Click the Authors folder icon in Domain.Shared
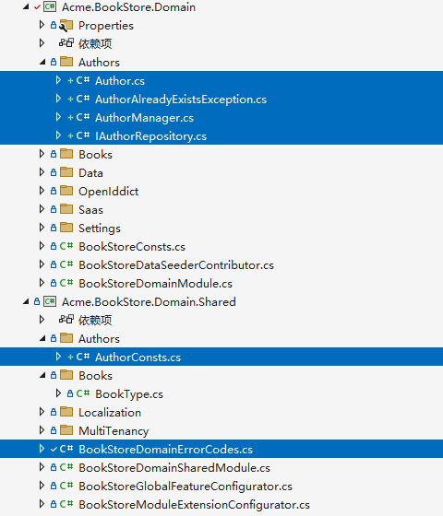Viewport: 443px width, 516px height. 66,338
